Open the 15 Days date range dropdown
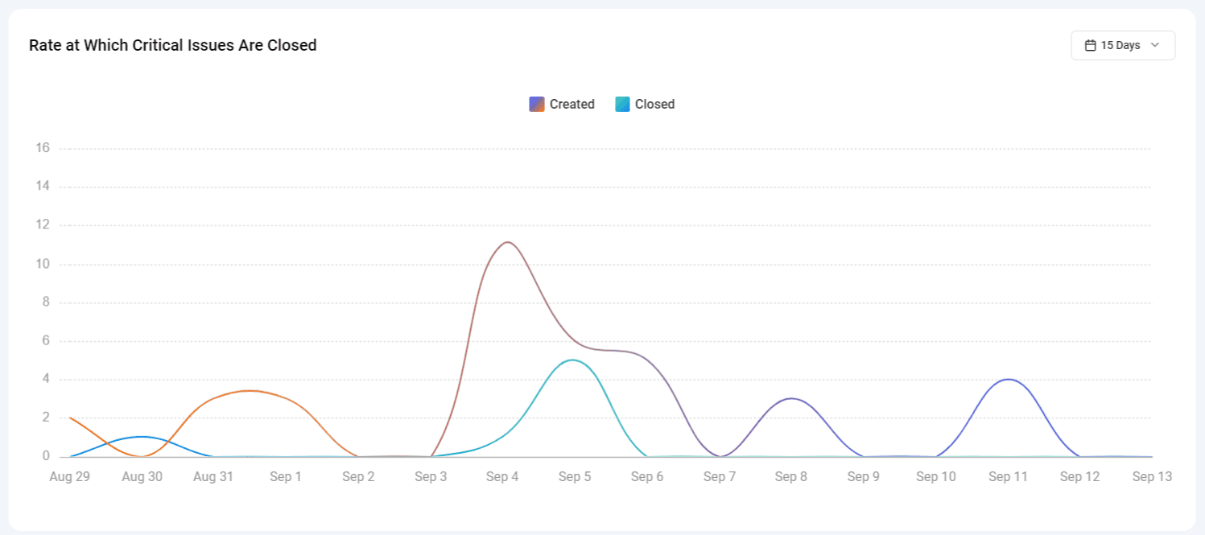Viewport: 1205px width, 535px height. pyautogui.click(x=1122, y=45)
